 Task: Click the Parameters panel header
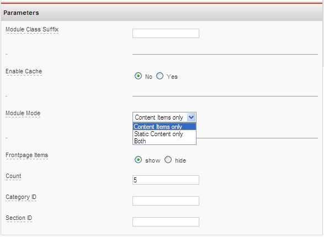point(162,13)
